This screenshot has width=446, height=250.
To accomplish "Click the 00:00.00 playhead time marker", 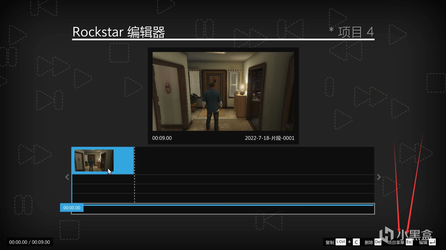I will (x=72, y=208).
